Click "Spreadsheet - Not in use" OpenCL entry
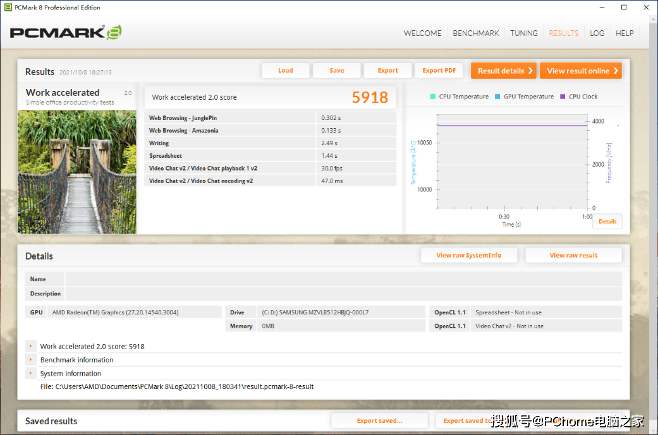This screenshot has width=658, height=435. coord(508,313)
